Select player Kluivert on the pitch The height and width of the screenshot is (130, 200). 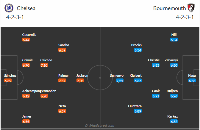tap(135, 76)
